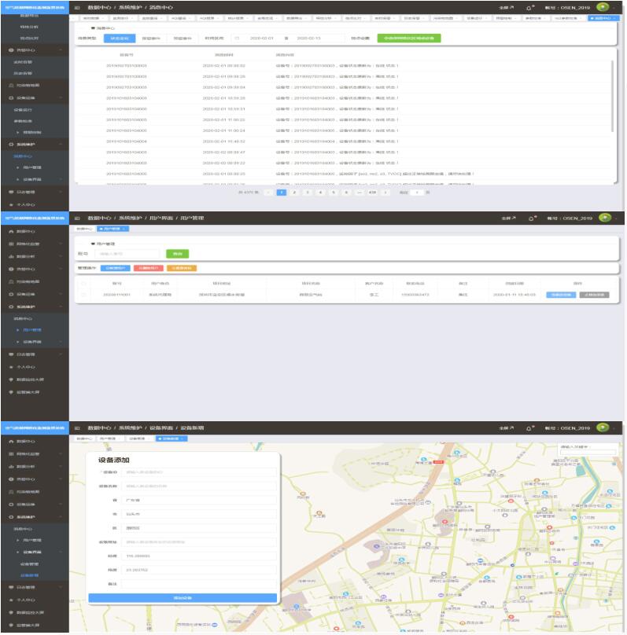Tick the select-all checkbox in the user table header
Viewport: 627px width, 635px height.
click(x=84, y=283)
